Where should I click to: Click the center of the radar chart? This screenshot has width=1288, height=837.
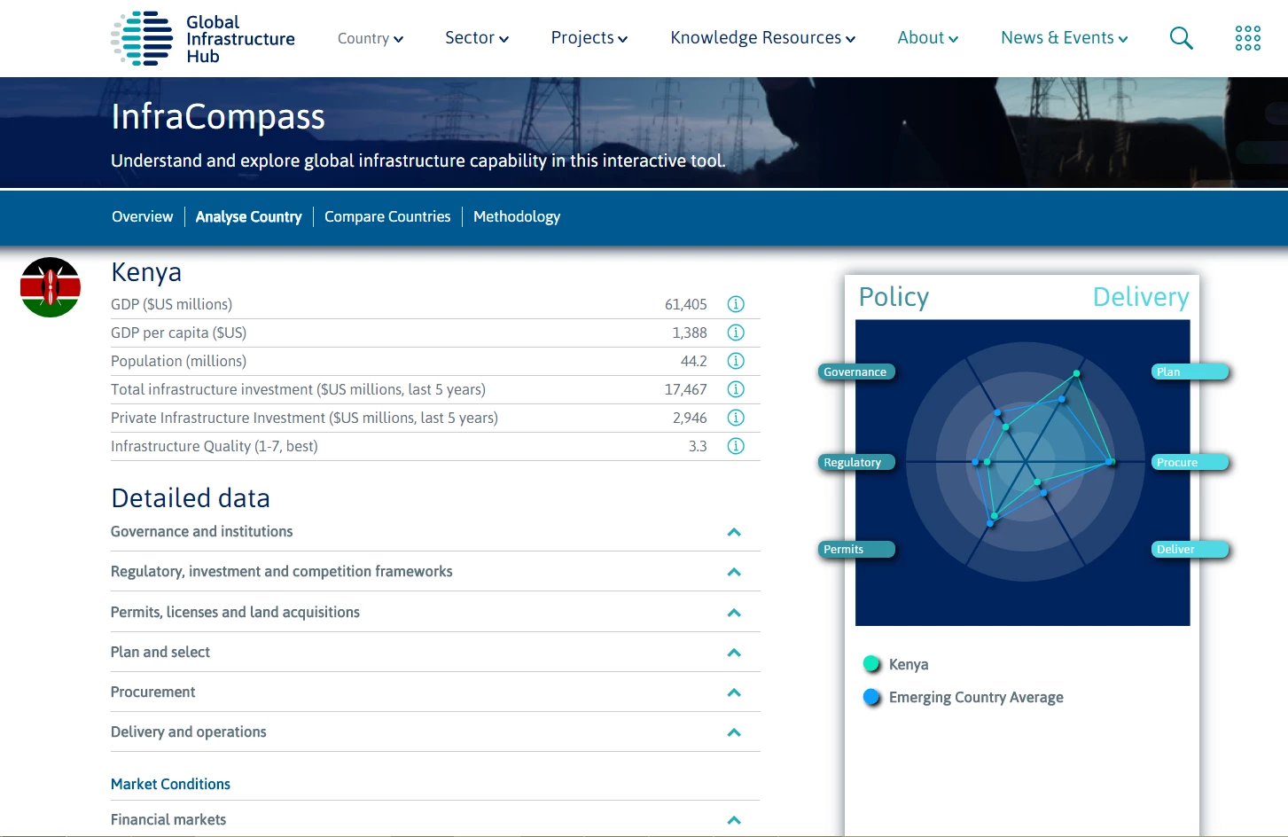1025,462
